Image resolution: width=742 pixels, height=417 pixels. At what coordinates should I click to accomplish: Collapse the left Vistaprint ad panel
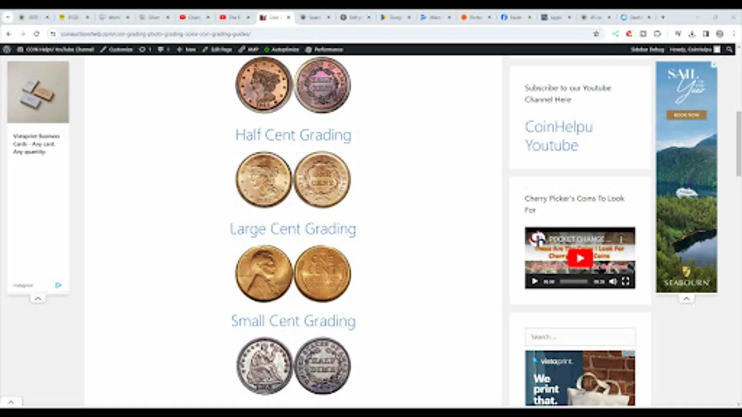38,298
